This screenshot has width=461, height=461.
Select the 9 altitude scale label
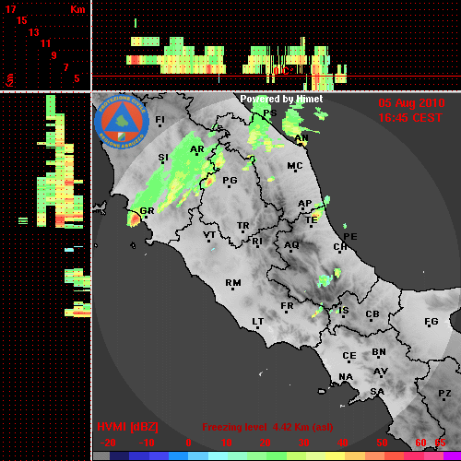(54, 55)
